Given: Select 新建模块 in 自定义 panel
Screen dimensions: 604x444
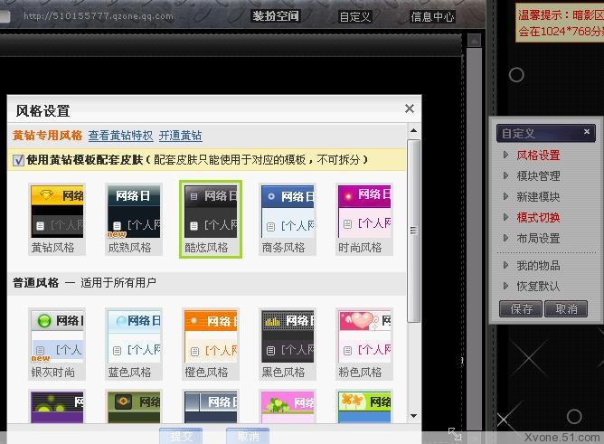Looking at the screenshot, I should tap(538, 197).
